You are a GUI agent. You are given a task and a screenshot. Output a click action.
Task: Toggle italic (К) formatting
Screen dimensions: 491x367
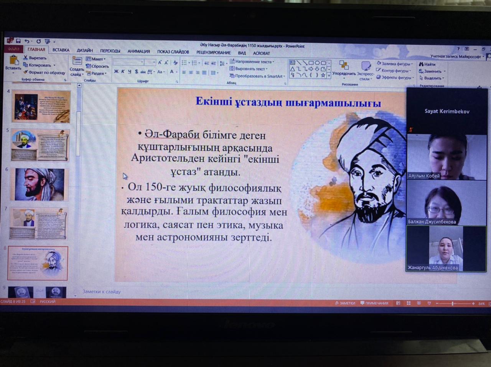(123, 72)
